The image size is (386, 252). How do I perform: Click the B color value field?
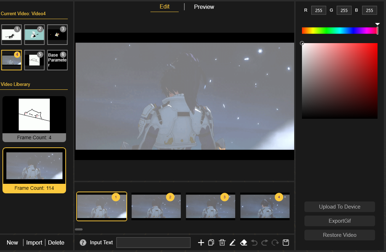pos(369,10)
